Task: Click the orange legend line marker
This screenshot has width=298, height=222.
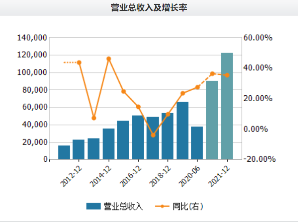Action: pyautogui.click(x=162, y=206)
